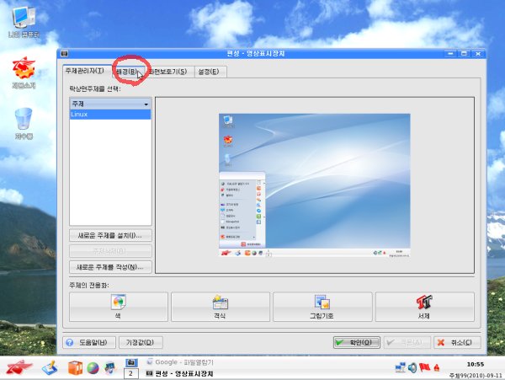Click the 새로운 주제를 설치(I) install button
505x380 pixels.
point(110,235)
